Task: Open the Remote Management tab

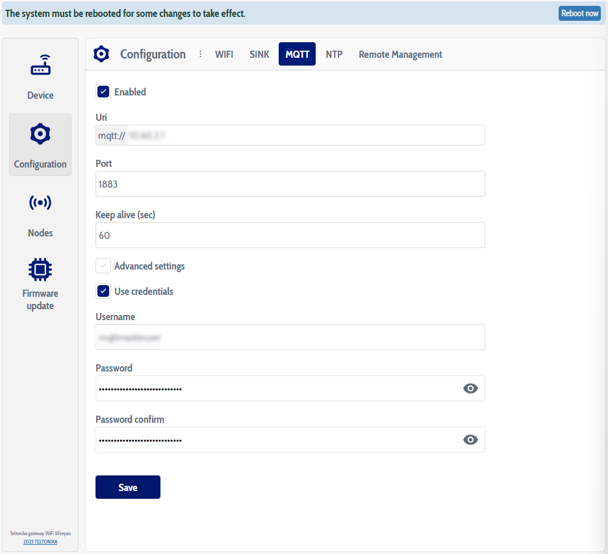Action: point(400,55)
